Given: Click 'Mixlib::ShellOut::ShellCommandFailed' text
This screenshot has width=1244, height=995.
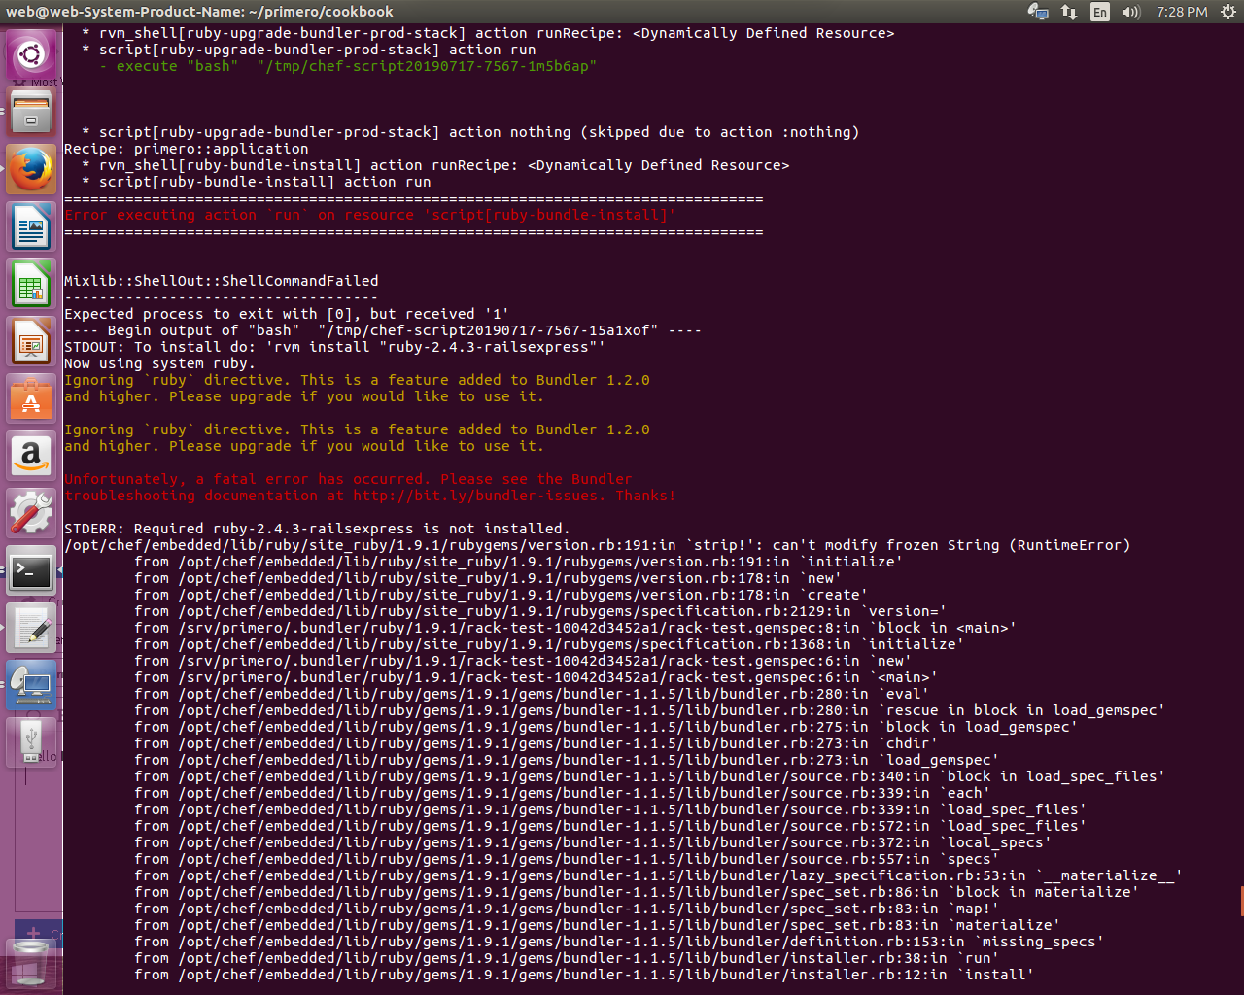Looking at the screenshot, I should (222, 281).
